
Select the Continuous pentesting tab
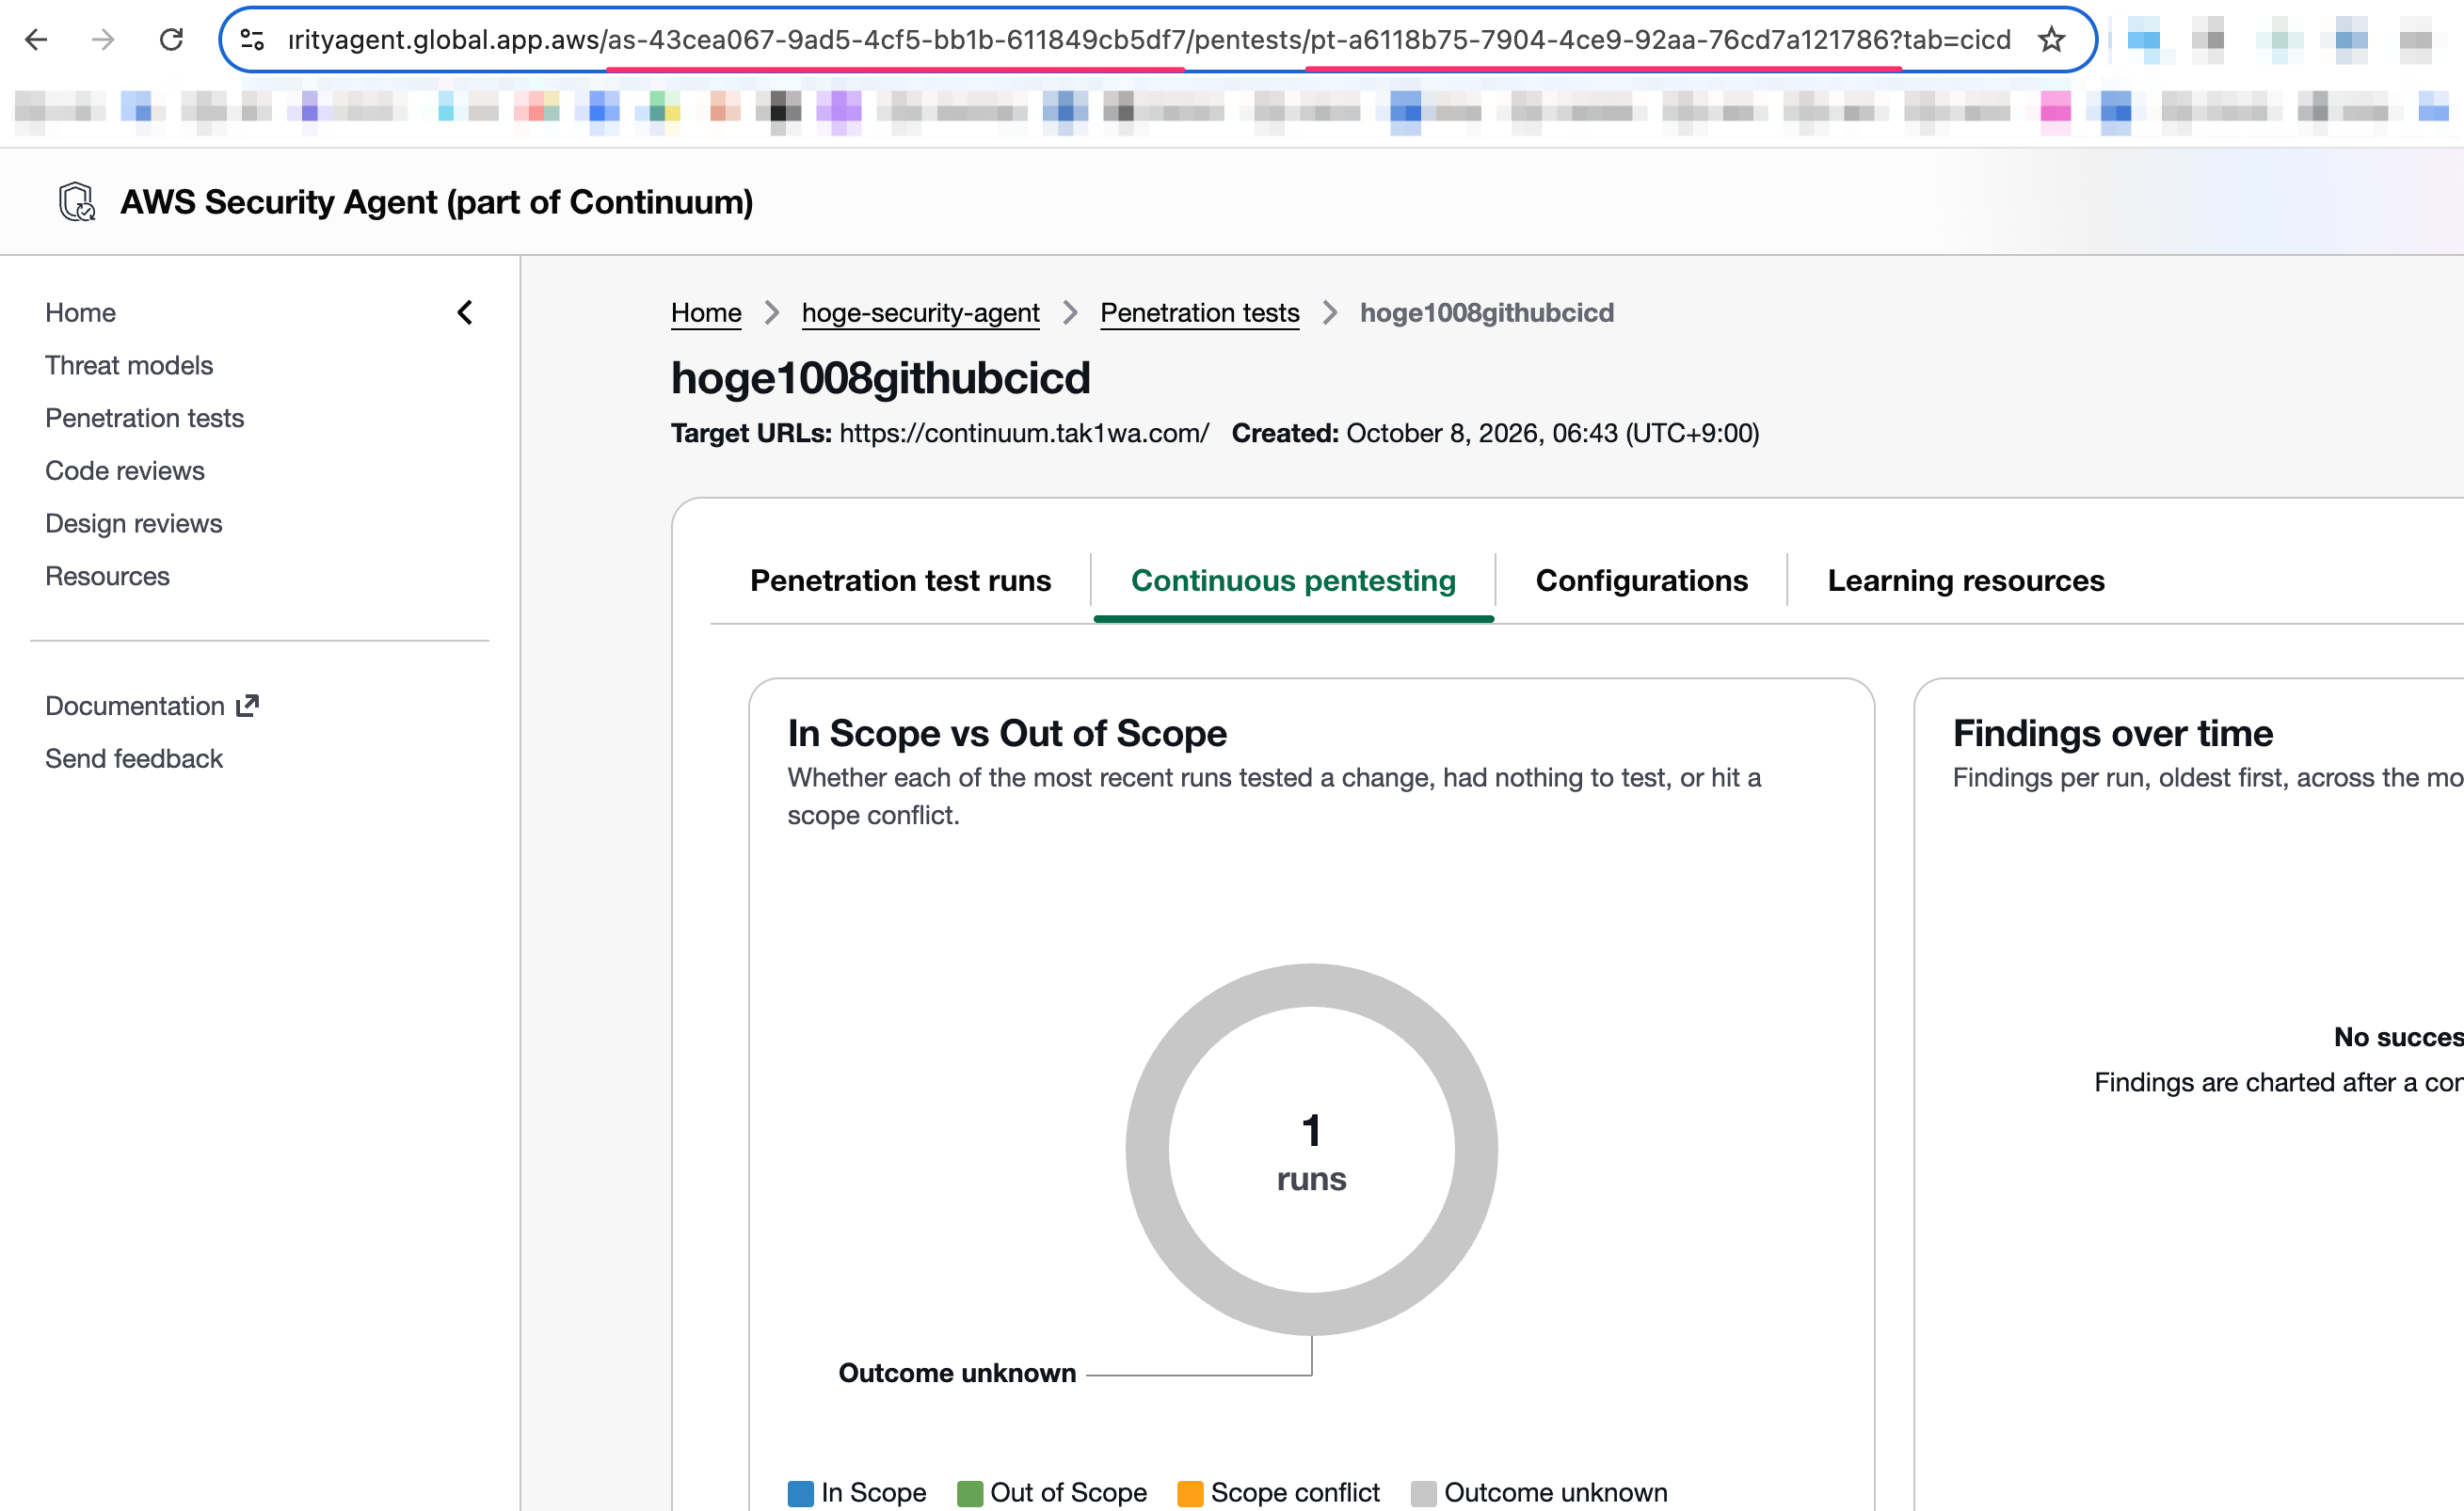click(1293, 581)
